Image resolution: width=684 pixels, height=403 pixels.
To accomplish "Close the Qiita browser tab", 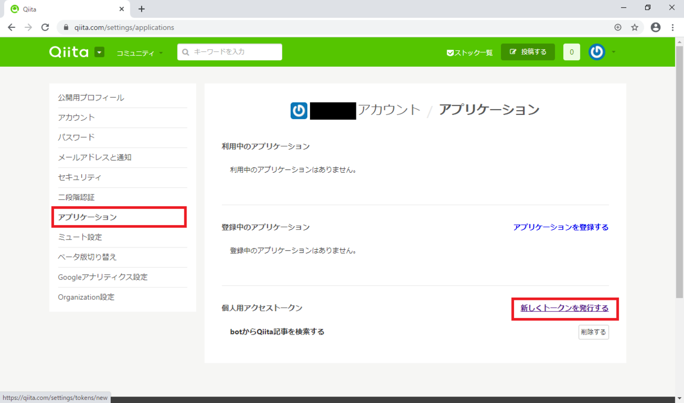I will click(122, 9).
